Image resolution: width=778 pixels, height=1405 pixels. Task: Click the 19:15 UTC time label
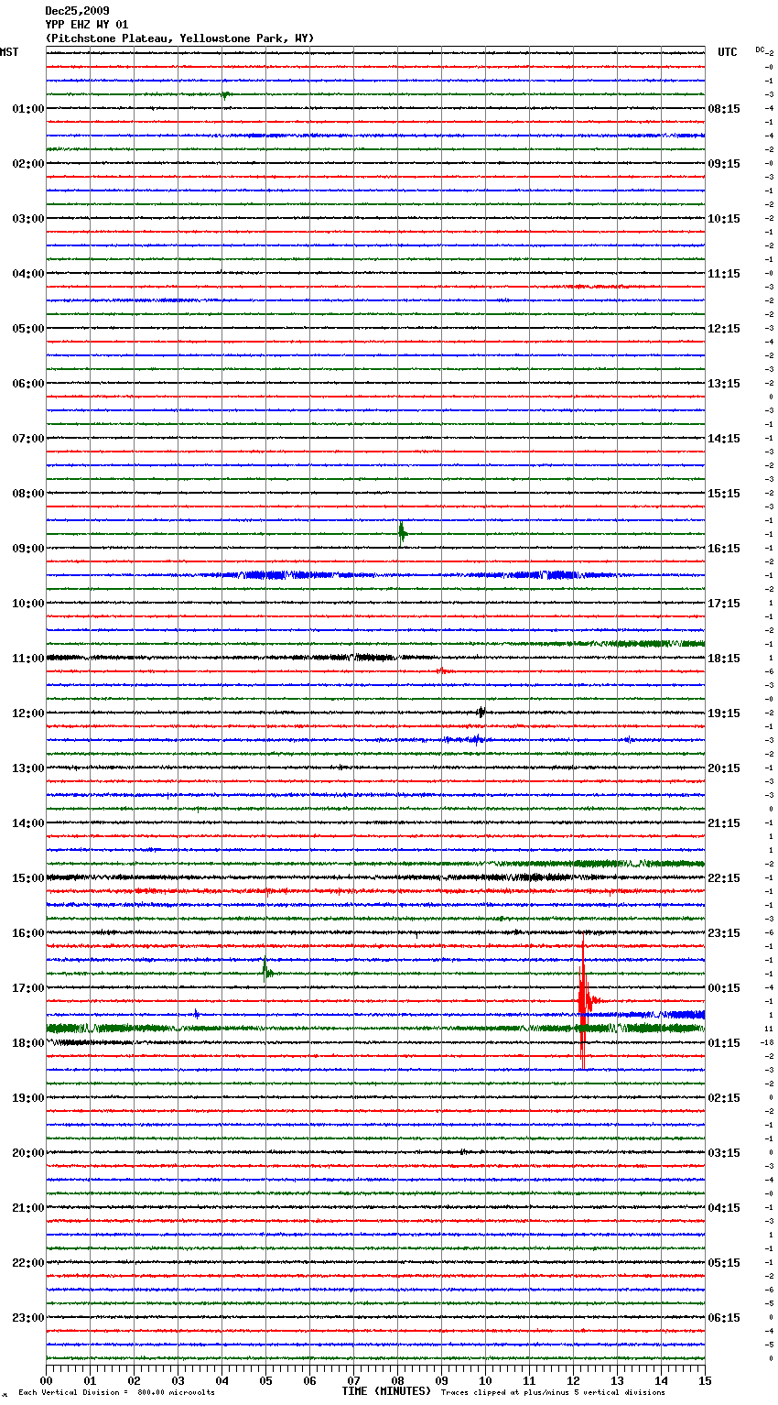coord(724,713)
